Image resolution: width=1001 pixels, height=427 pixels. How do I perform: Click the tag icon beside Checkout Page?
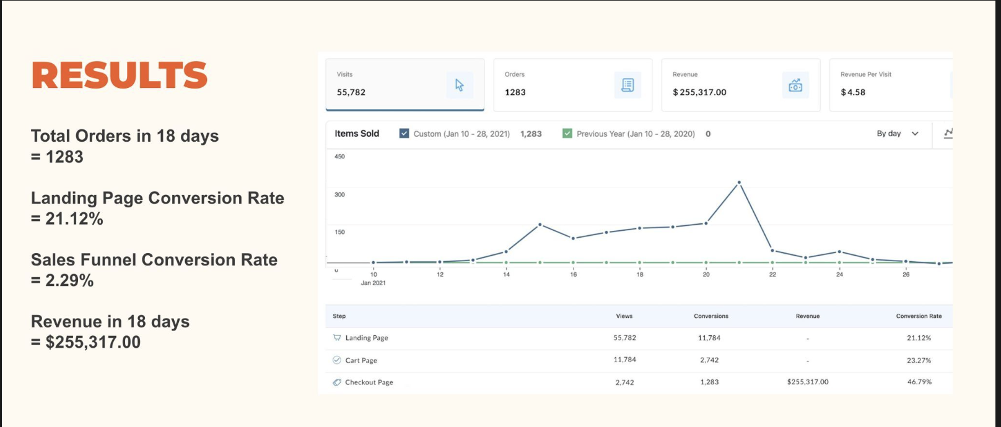click(337, 382)
